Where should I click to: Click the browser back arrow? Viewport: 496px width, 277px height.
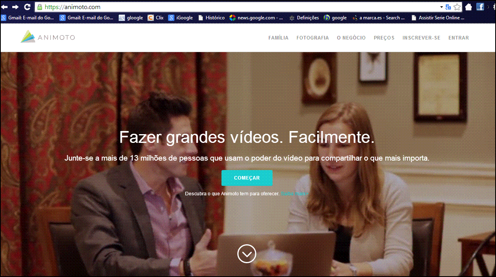(x=5, y=7)
